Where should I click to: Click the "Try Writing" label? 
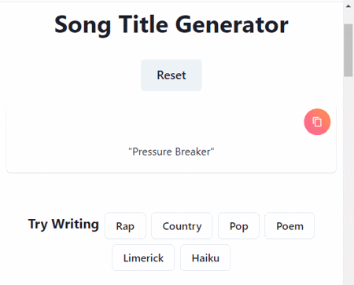coord(64,225)
